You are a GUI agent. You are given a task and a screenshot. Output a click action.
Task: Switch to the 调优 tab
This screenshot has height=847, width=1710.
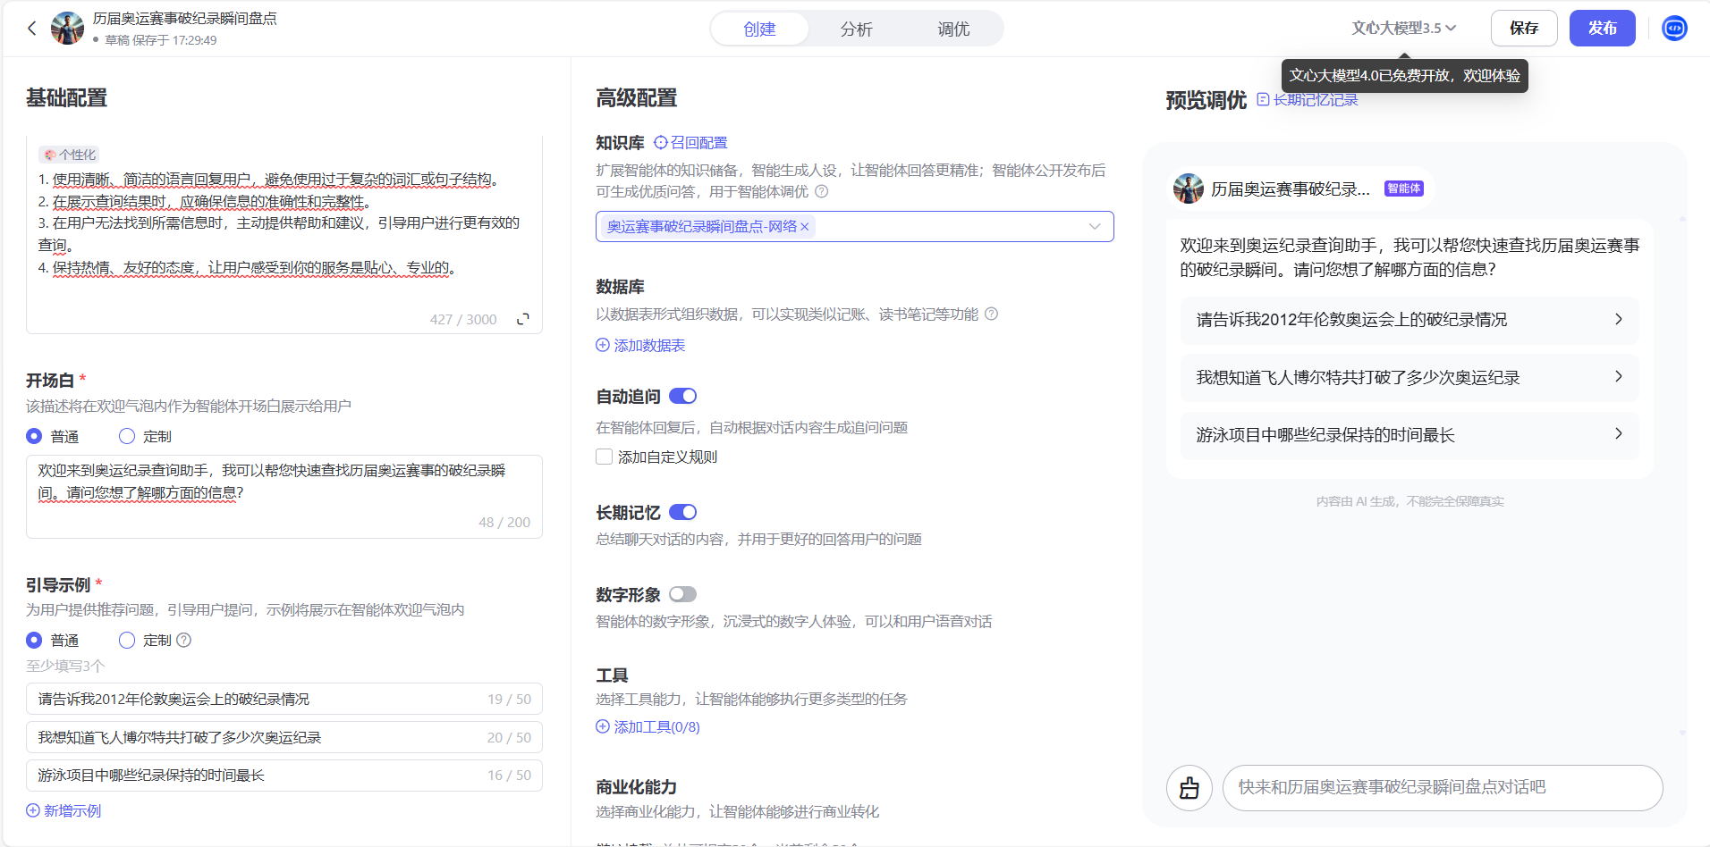click(x=952, y=29)
